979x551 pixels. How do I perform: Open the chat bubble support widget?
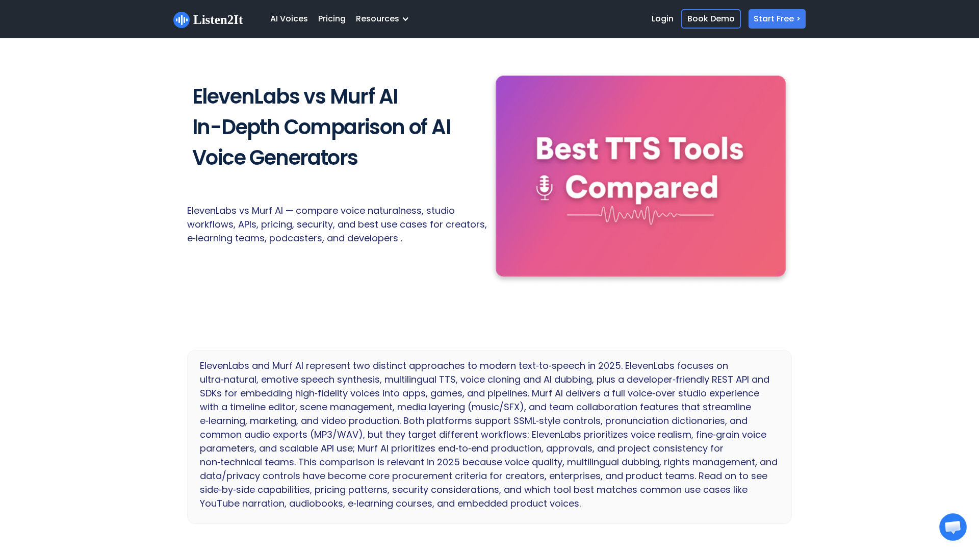pyautogui.click(x=952, y=527)
